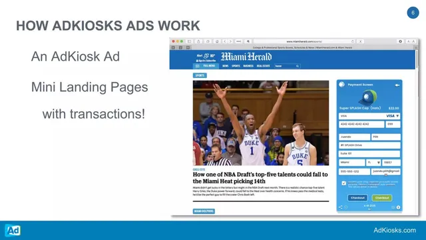Click the slide number 6 badge
Screen dimensions: 426x240
(x=413, y=13)
